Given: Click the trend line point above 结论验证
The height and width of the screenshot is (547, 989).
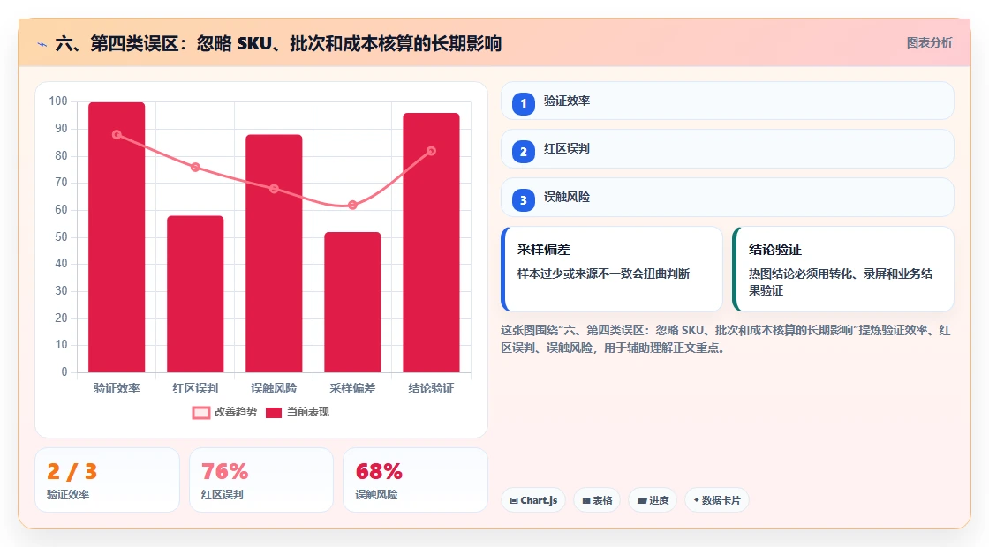Looking at the screenshot, I should pyautogui.click(x=432, y=151).
